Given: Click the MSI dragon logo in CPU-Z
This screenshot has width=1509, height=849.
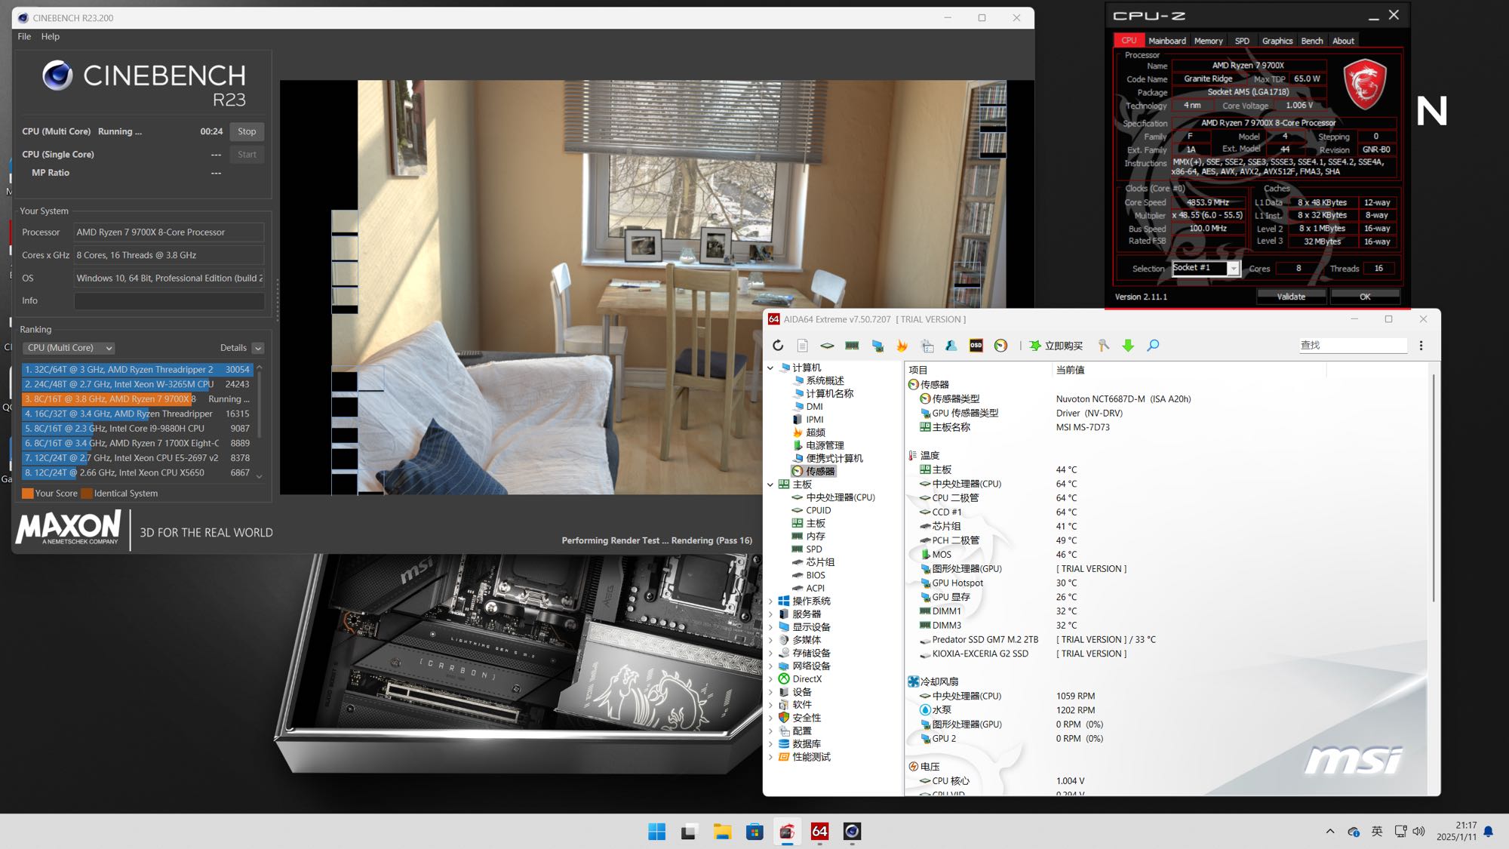Looking at the screenshot, I should point(1365,85).
